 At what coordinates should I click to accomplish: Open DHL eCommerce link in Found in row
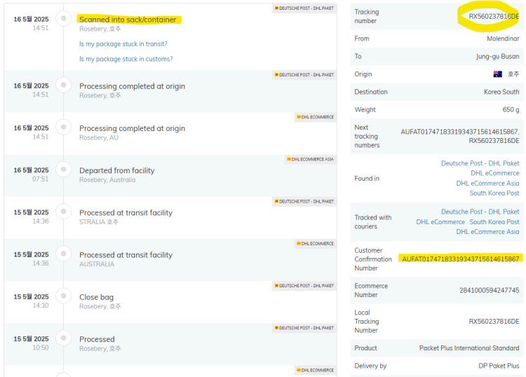tap(495, 173)
